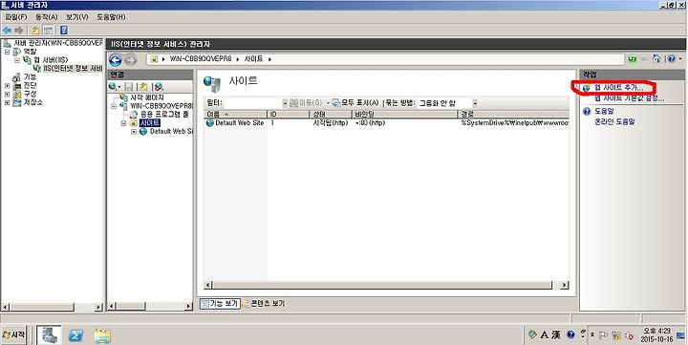Click the green refresh icon beside address bar
The width and height of the screenshot is (688, 345).
[x=633, y=59]
